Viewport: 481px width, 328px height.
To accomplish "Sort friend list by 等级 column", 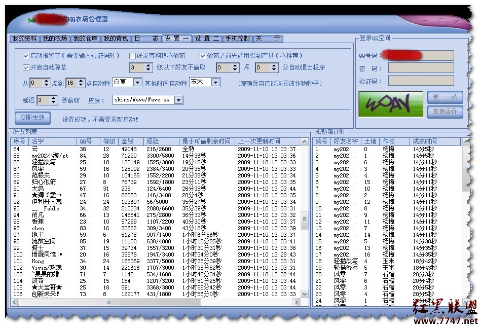I will click(109, 141).
